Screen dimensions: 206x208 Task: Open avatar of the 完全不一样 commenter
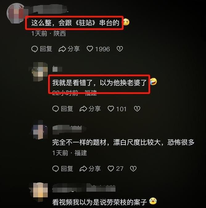tap(39, 130)
